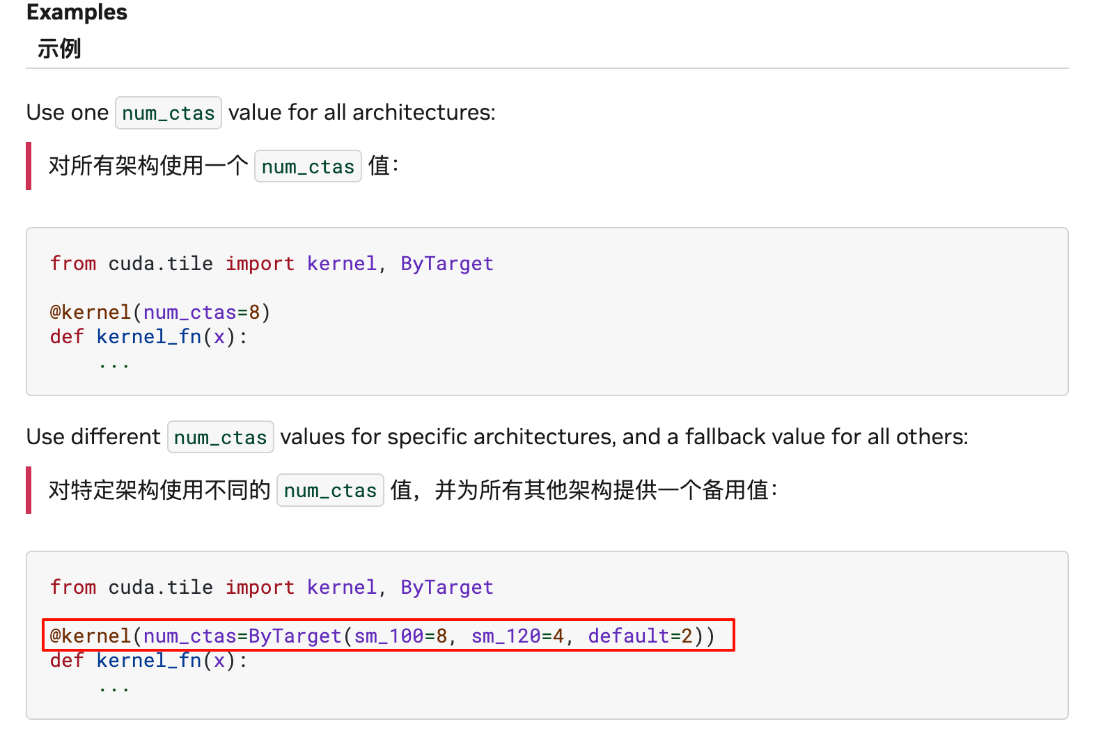Click ByTarget in the first code block import

tap(446, 264)
